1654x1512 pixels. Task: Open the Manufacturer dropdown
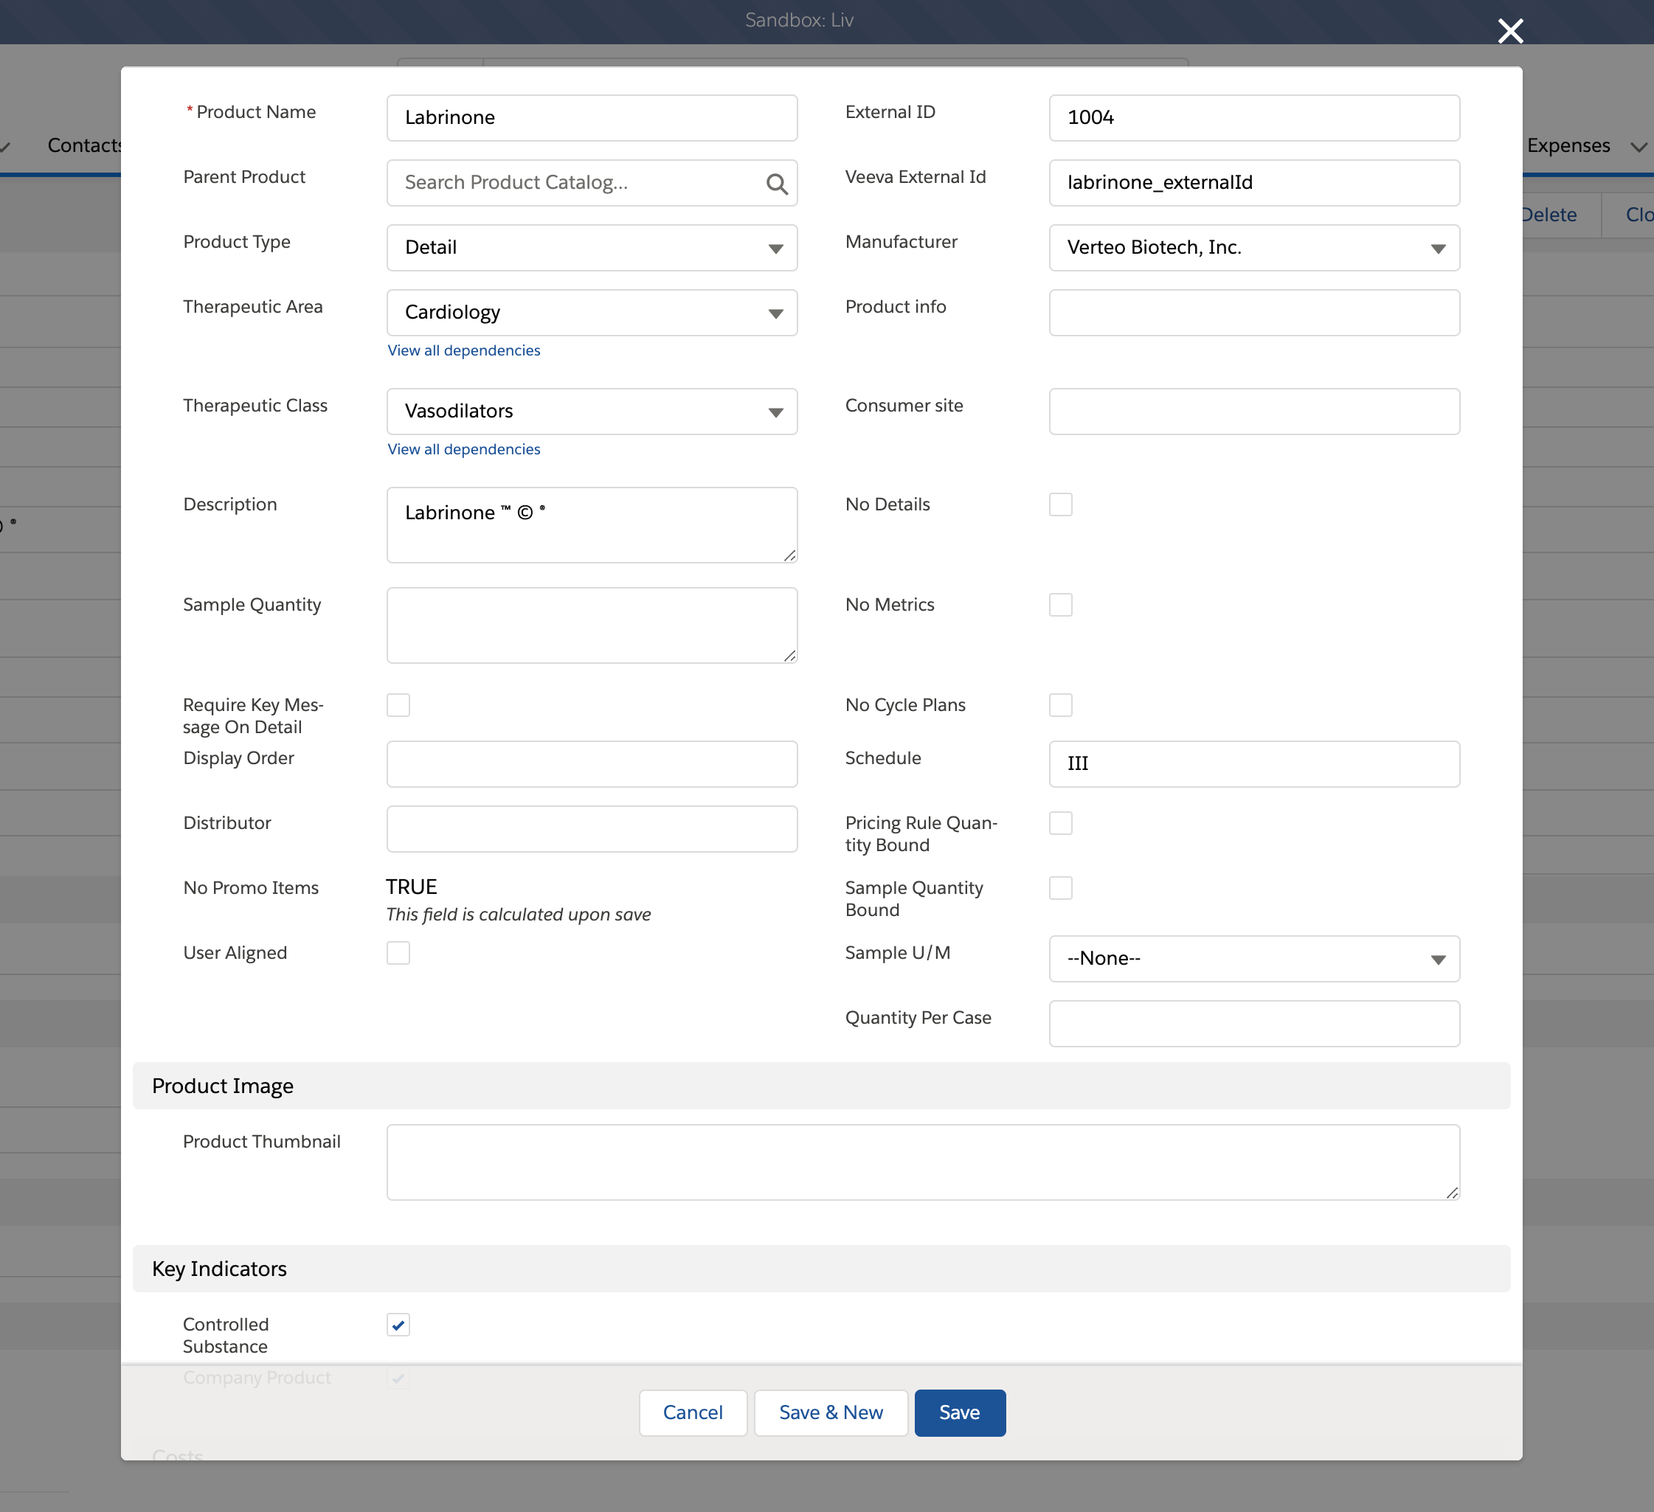click(1253, 248)
